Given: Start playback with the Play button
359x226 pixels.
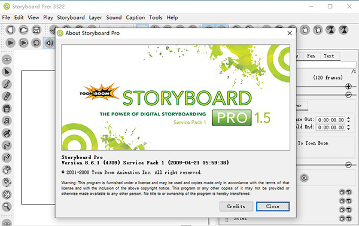Looking at the screenshot, I should point(10,43).
